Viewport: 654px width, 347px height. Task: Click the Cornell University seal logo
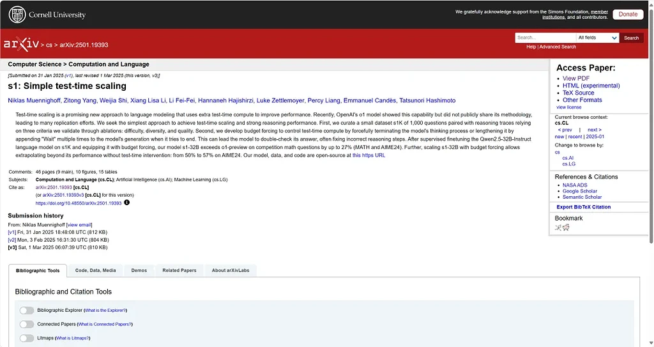[x=17, y=14]
